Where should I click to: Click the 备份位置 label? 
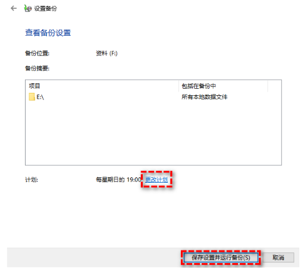pos(37,53)
